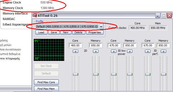Screen dimensions: 173x92
Task: Minimize the ATITool window
Action: click(x=158, y=16)
